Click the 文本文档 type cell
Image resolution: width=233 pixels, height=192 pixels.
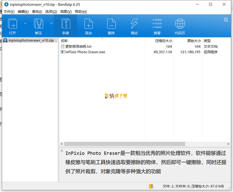pos(211,47)
